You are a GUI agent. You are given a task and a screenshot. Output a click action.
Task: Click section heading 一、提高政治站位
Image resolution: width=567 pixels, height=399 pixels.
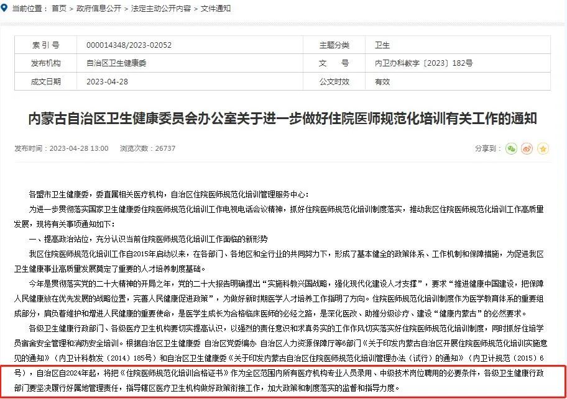148,239
